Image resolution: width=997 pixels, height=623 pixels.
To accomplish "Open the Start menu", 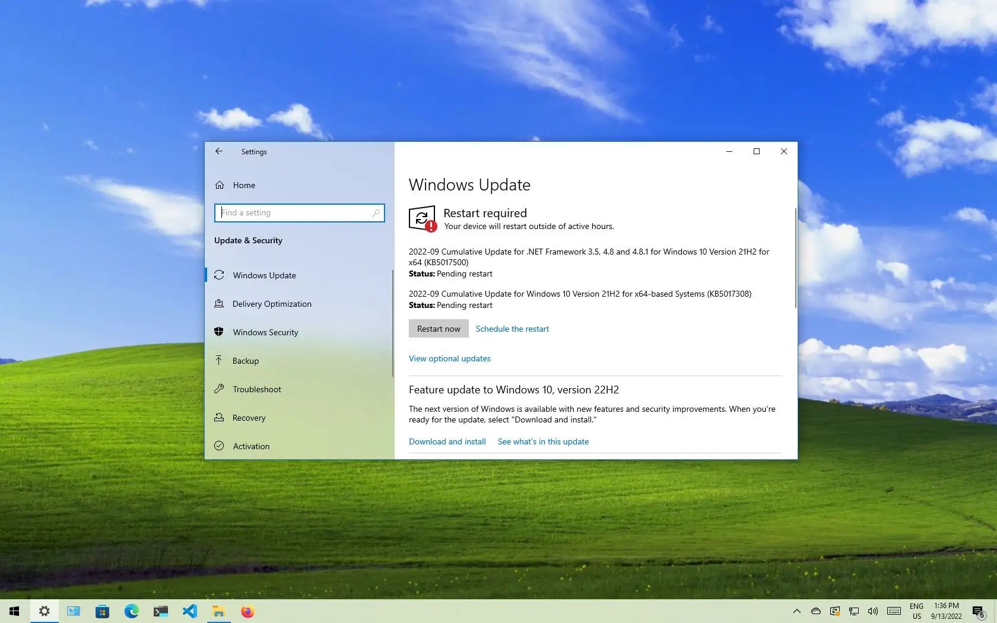I will click(14, 611).
